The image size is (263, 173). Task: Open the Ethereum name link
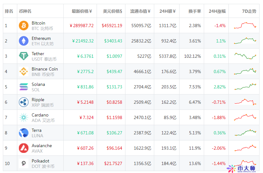[x=41, y=38]
